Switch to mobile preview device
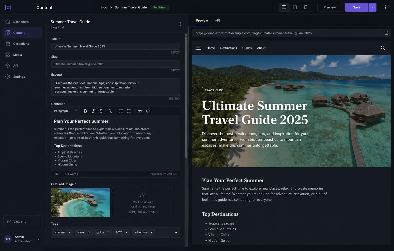 [x=306, y=7]
